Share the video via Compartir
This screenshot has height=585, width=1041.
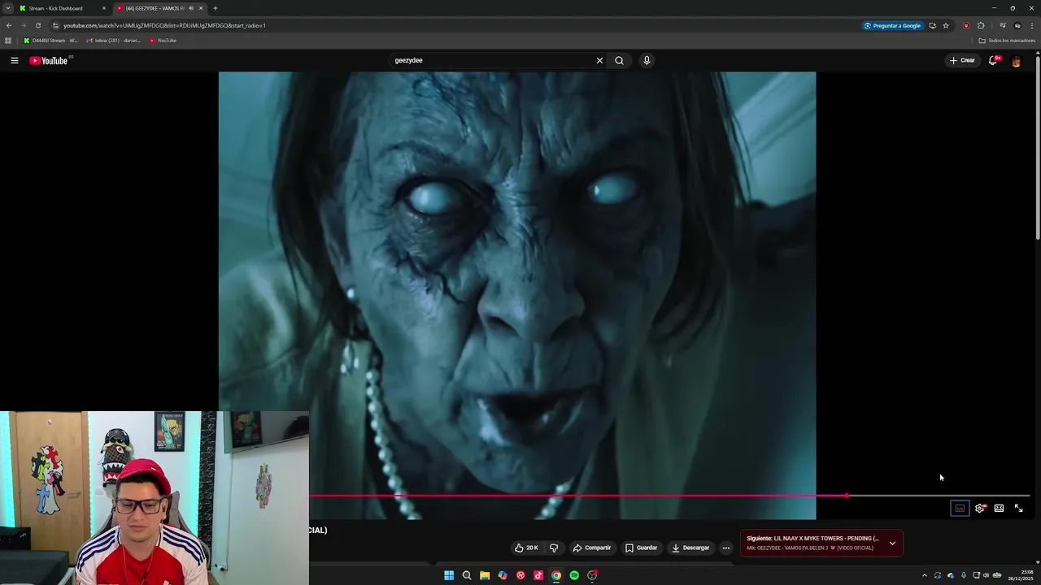click(x=591, y=548)
